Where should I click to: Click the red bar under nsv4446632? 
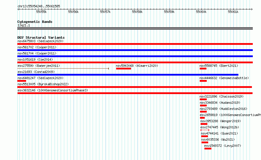point(203,81)
